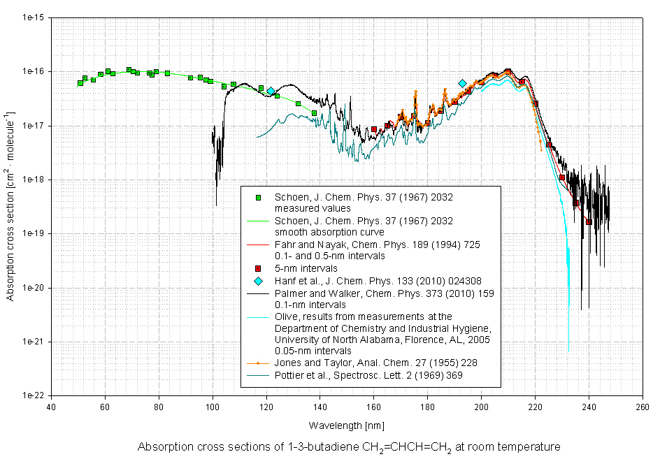Click the cyan Olive legend line sample
Viewport: 660px width, 459px height.
pyautogui.click(x=258, y=316)
